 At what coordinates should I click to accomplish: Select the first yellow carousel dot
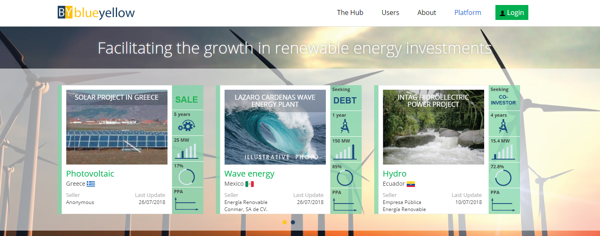(x=285, y=222)
